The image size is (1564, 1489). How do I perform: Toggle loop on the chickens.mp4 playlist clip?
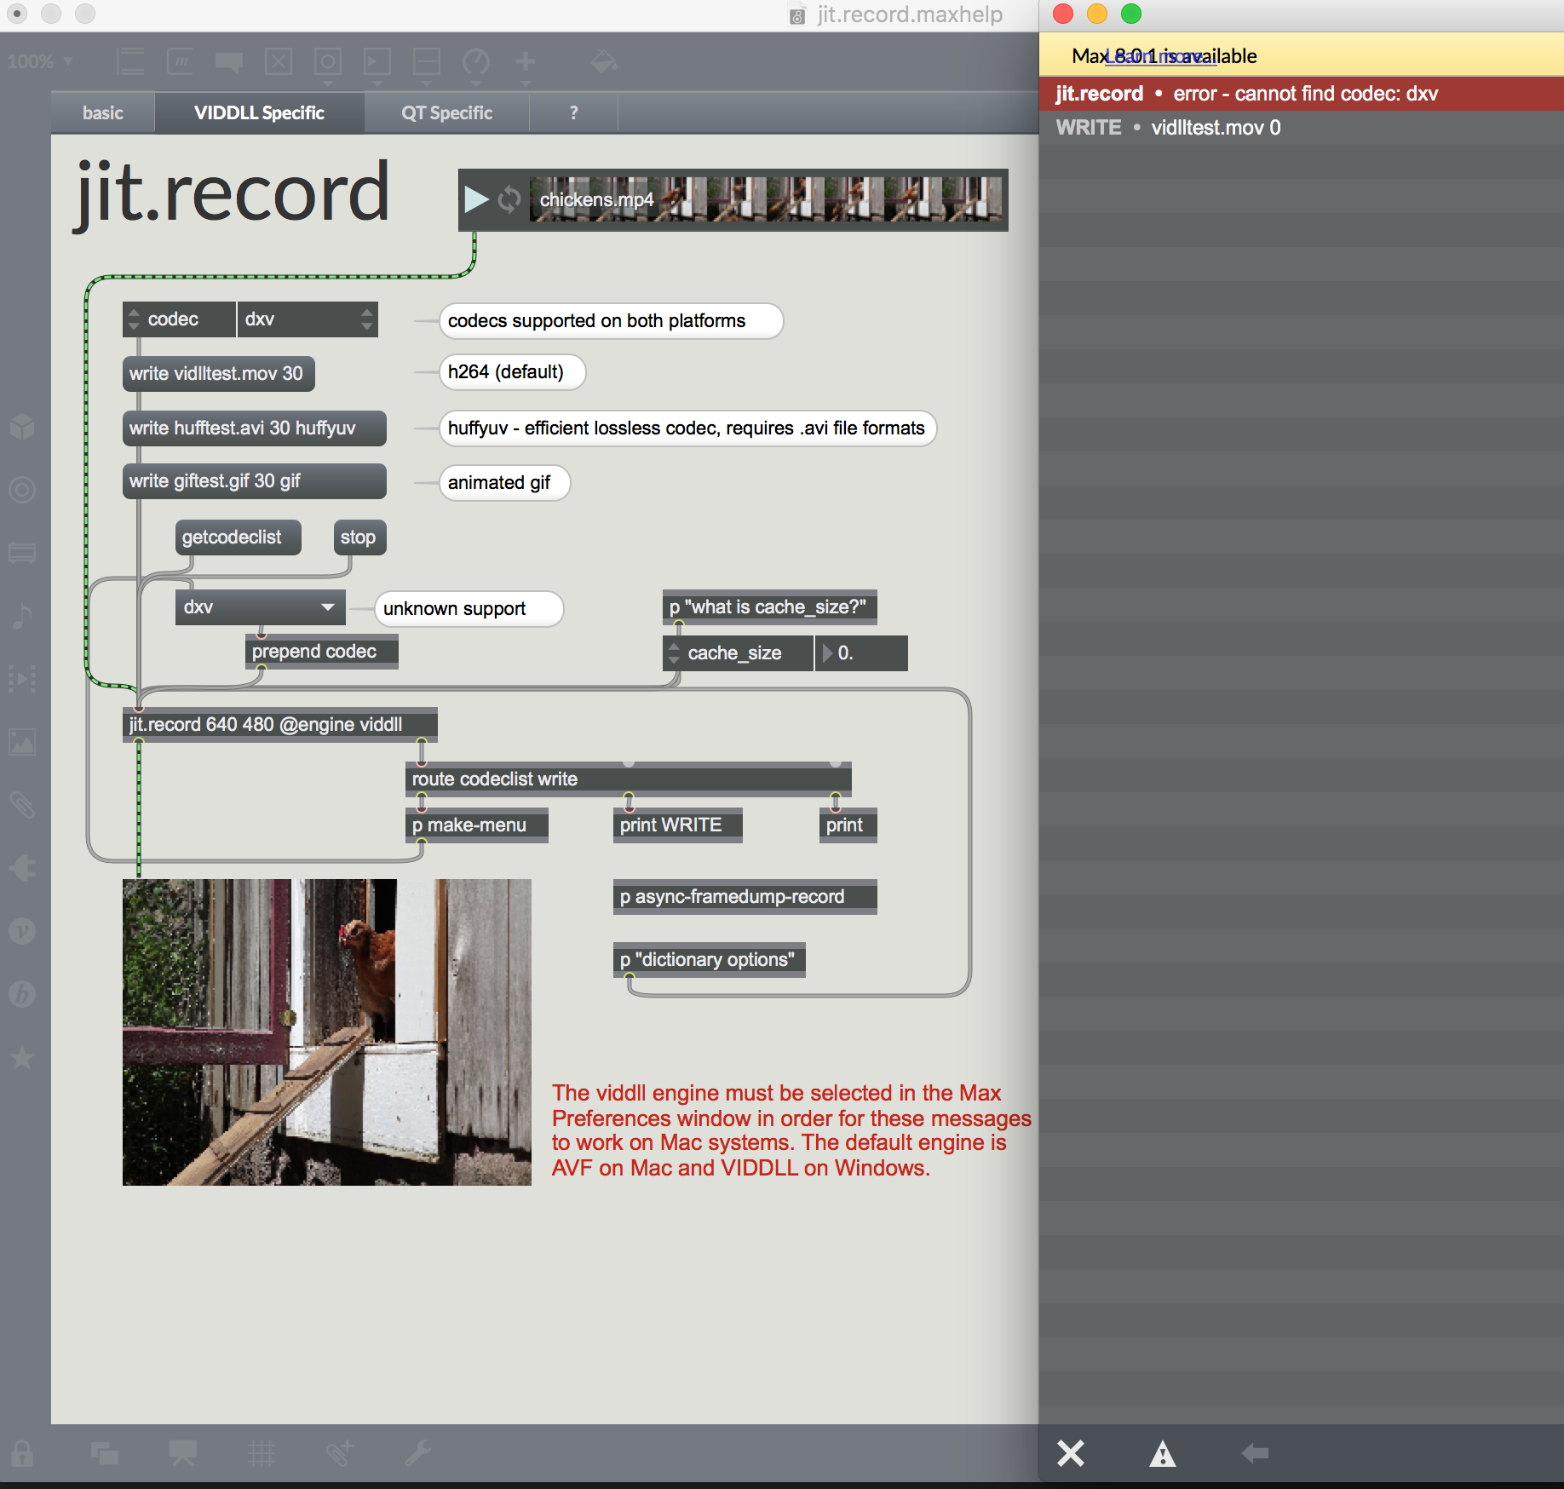tap(509, 199)
